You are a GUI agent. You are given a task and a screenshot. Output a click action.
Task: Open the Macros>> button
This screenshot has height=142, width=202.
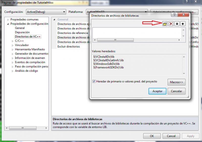176,82
